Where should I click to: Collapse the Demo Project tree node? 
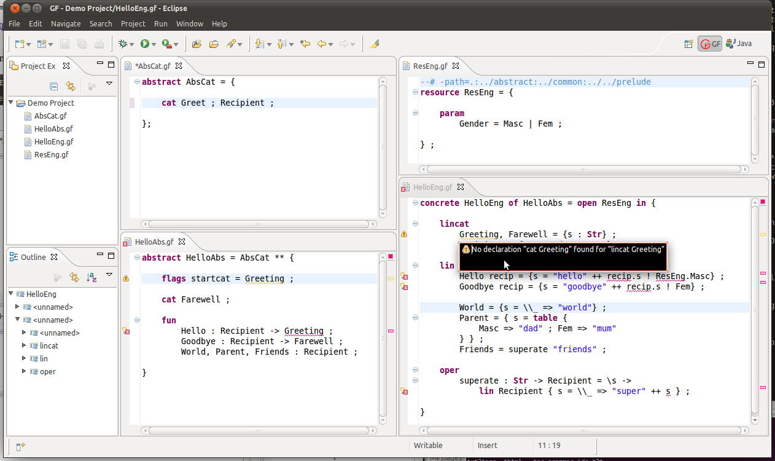click(x=11, y=103)
